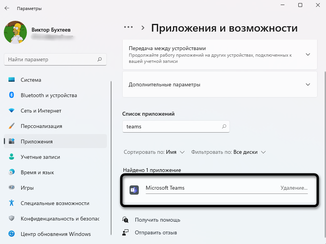Click the app list search field with "teams"
This screenshot has width=326, height=244.
click(x=176, y=126)
